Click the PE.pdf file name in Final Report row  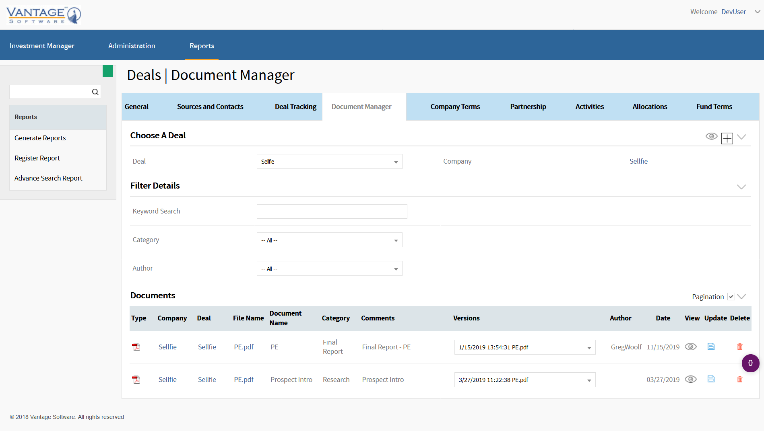click(244, 347)
